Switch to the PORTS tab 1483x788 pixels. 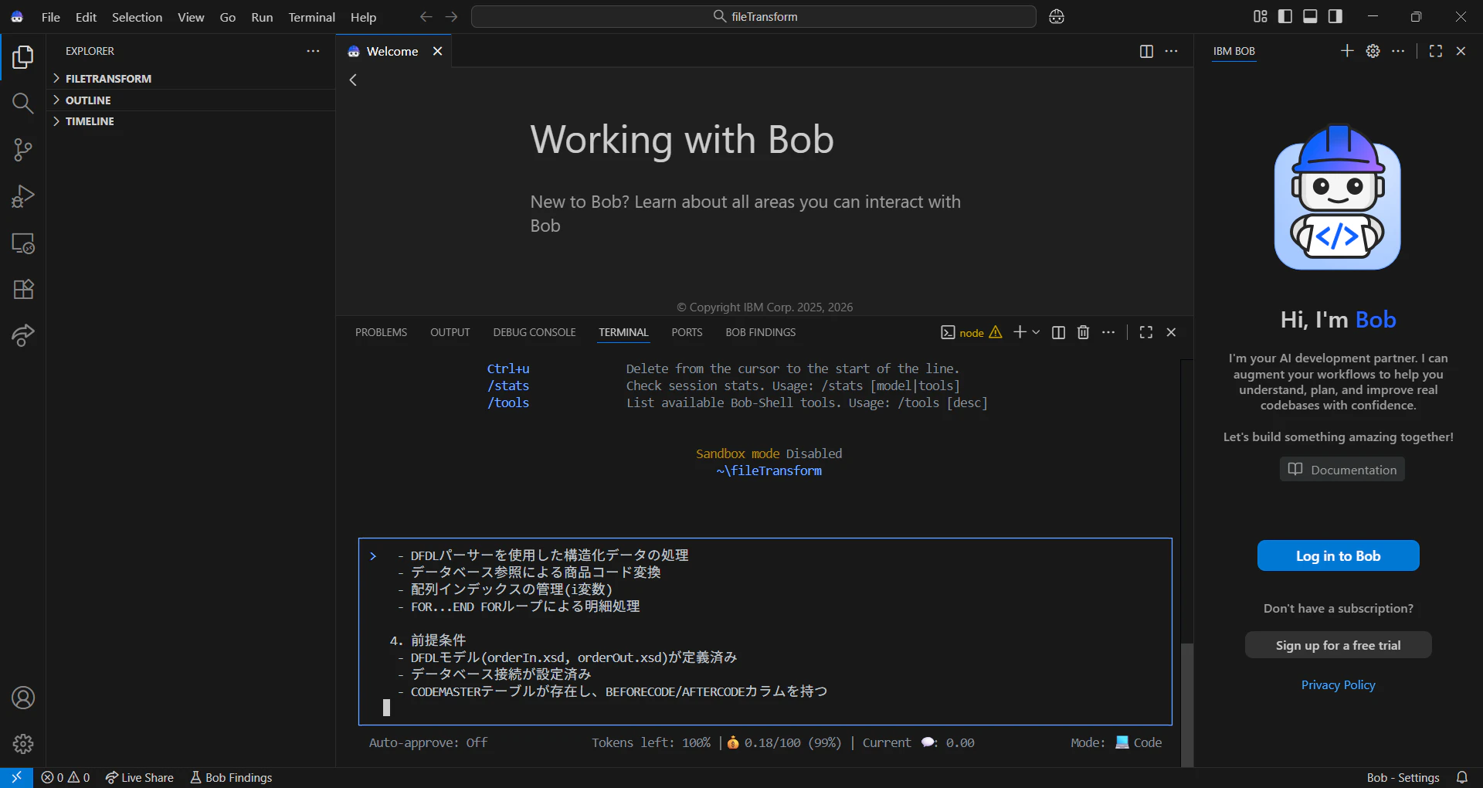click(687, 332)
